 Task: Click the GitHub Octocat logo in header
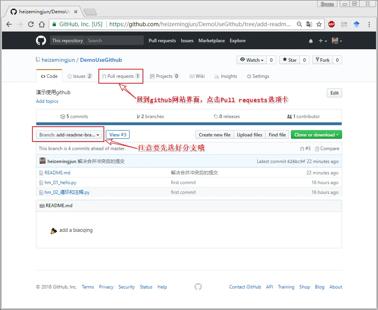tap(41, 41)
